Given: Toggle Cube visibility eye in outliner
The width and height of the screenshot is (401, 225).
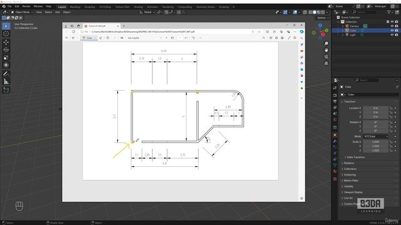Looking at the screenshot, I should pyautogui.click(x=392, y=31).
